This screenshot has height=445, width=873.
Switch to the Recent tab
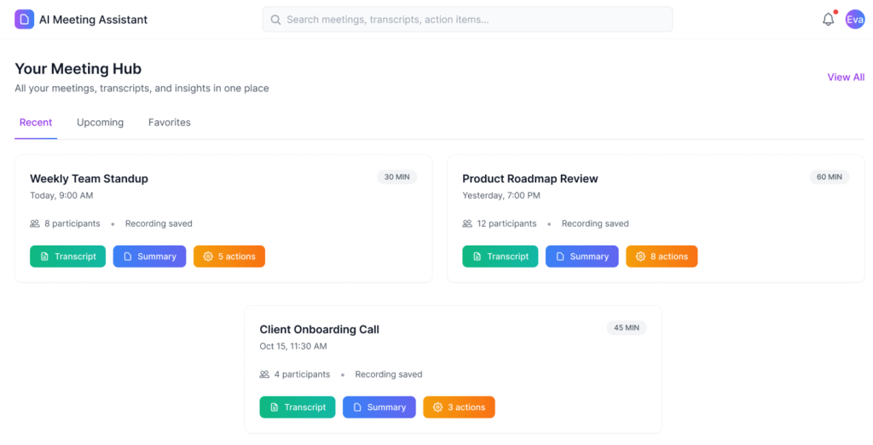(x=36, y=123)
